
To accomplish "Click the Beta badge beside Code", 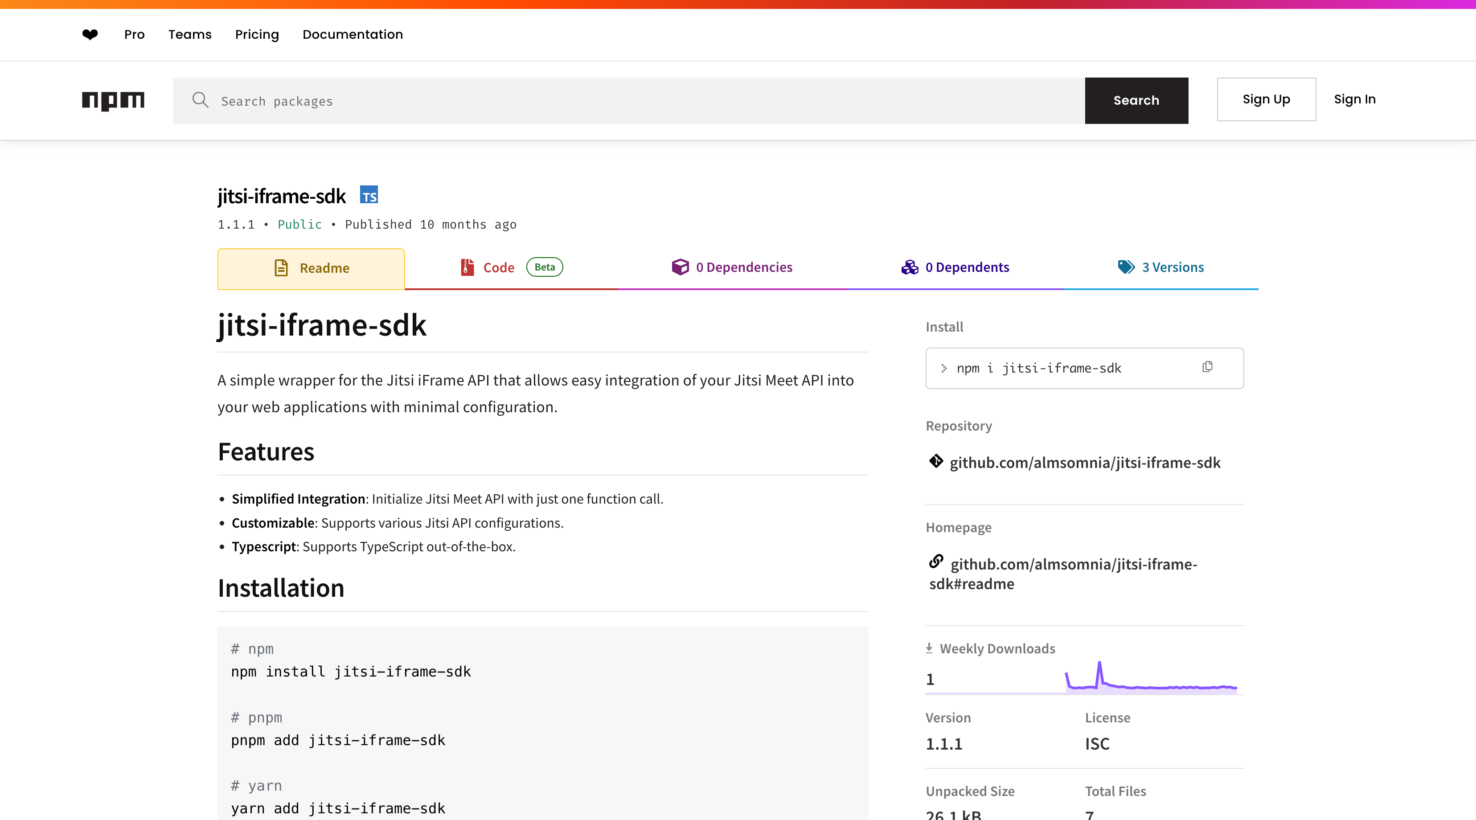I will coord(544,267).
